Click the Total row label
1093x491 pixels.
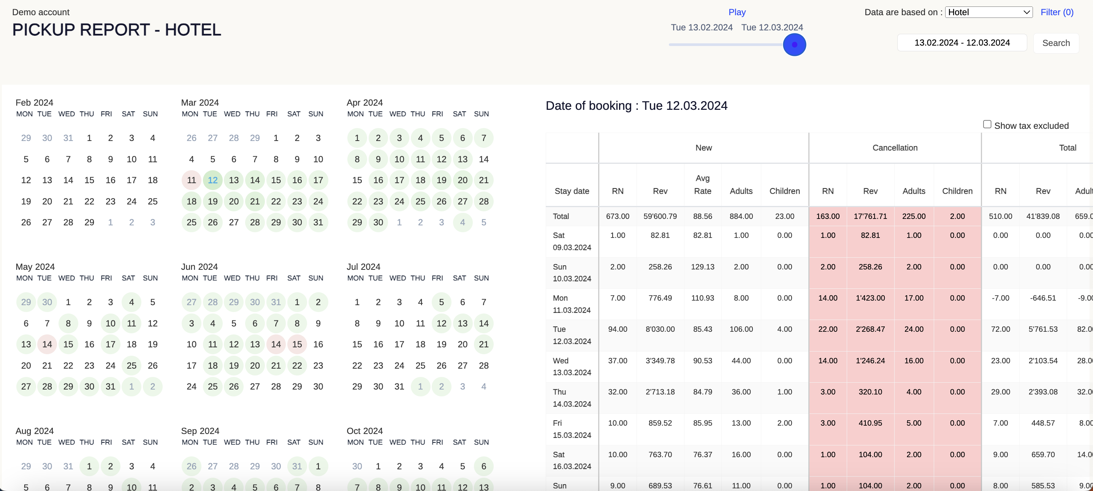click(561, 217)
